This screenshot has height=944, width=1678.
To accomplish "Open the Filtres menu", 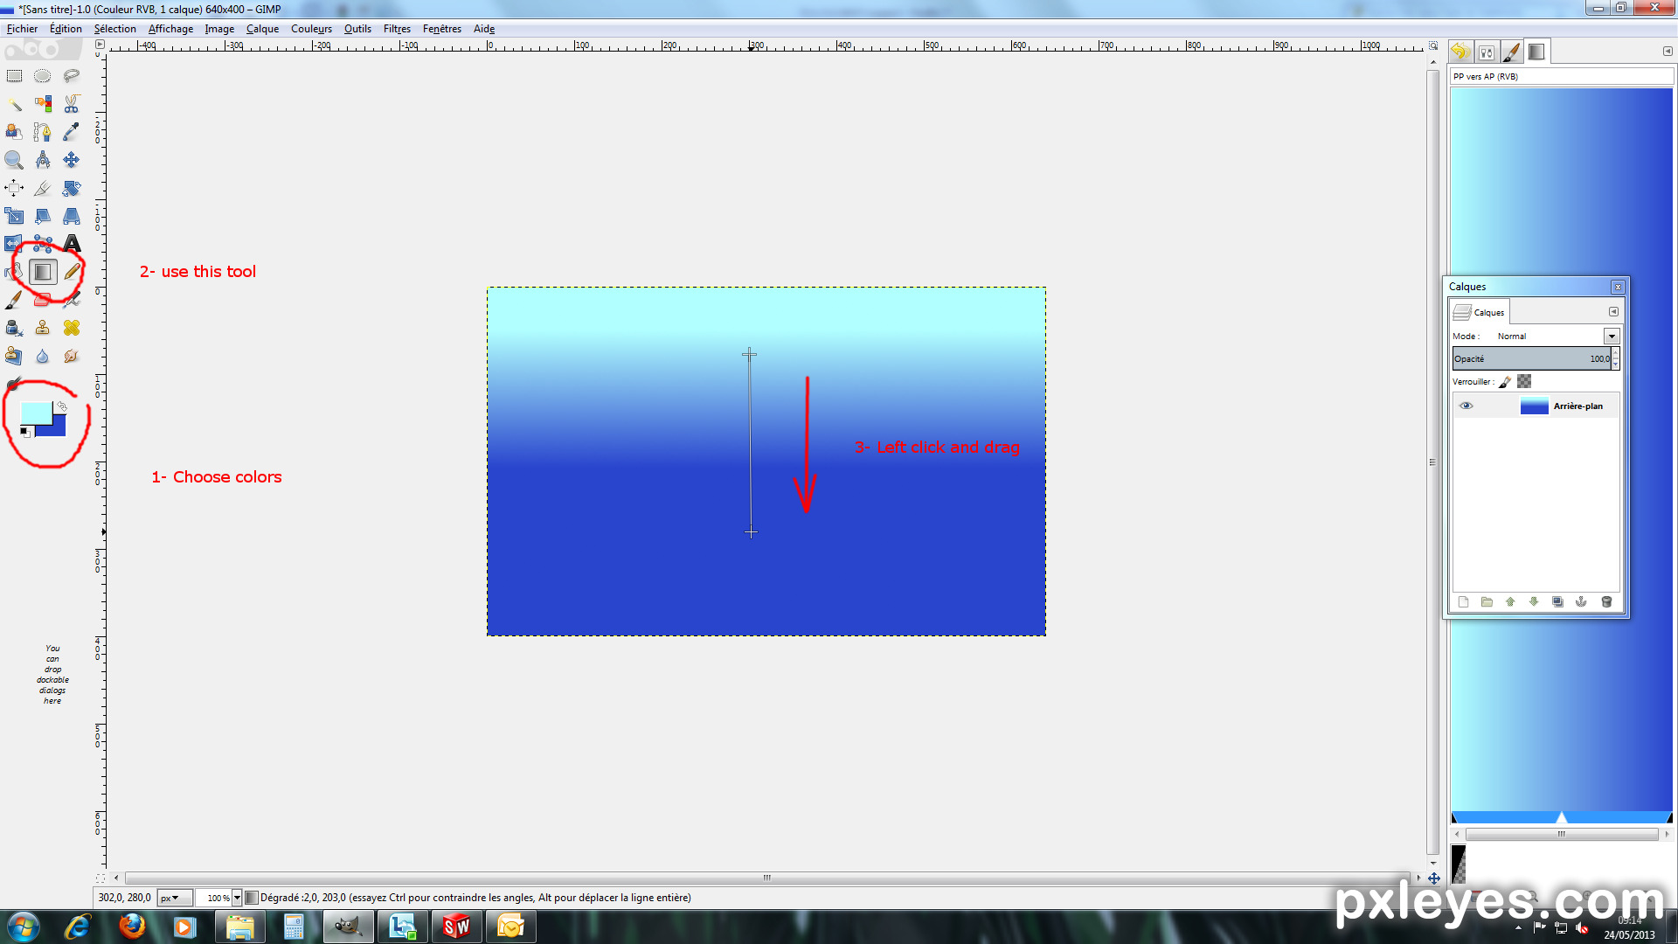I will click(x=397, y=29).
